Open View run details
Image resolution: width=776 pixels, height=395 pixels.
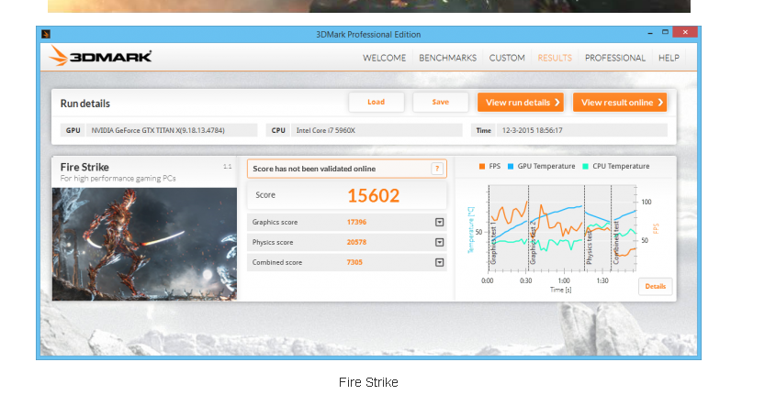click(x=521, y=103)
